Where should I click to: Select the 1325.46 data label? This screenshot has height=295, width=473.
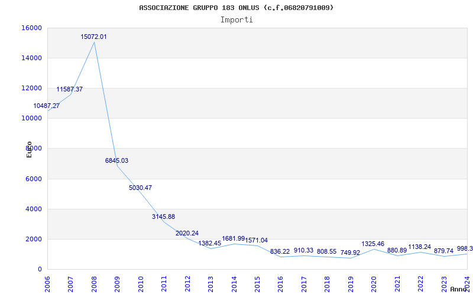373,244
